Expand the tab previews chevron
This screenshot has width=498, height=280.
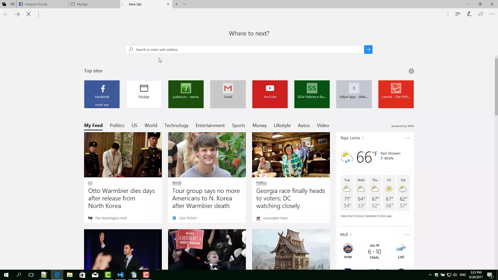click(185, 4)
